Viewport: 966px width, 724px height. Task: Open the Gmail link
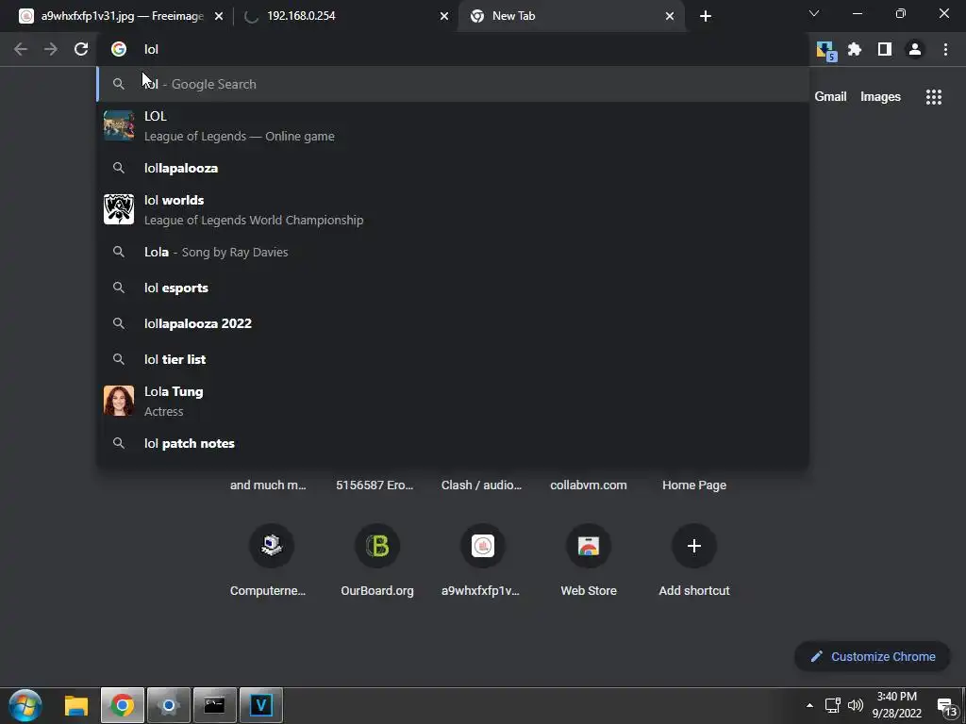click(x=830, y=97)
